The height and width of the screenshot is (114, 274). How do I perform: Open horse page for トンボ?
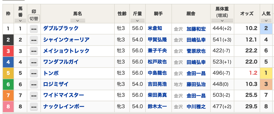51,73
